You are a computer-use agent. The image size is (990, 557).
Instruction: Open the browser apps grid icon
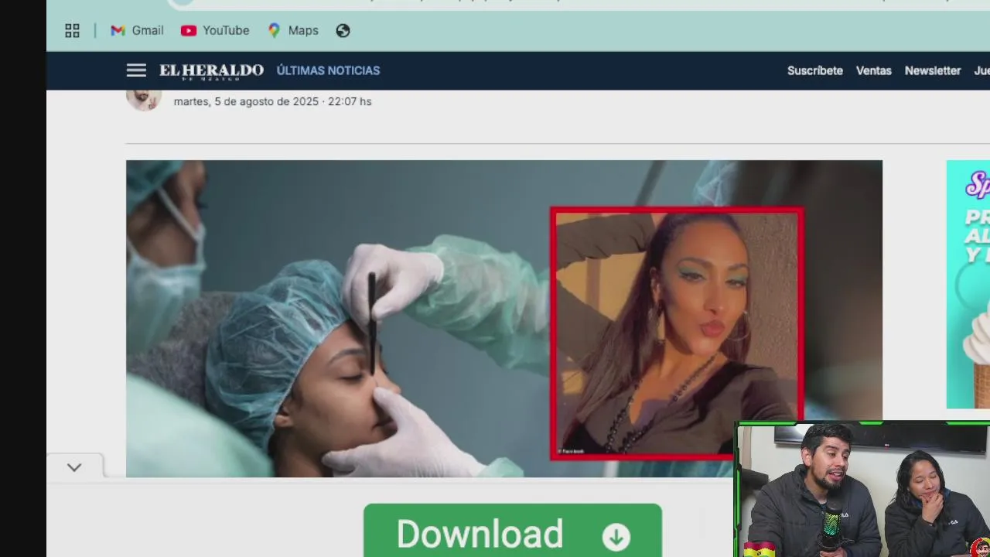[72, 31]
